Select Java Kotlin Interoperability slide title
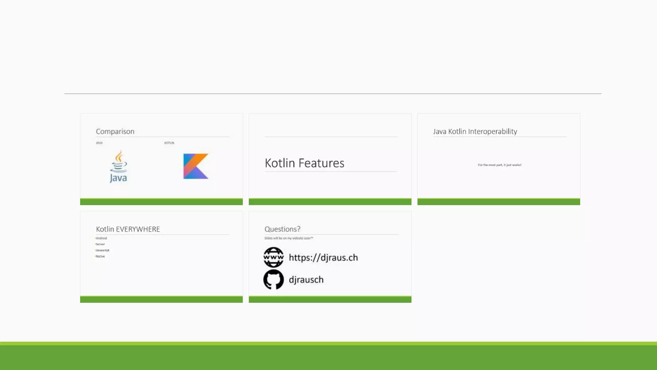This screenshot has width=657, height=370. 475,131
